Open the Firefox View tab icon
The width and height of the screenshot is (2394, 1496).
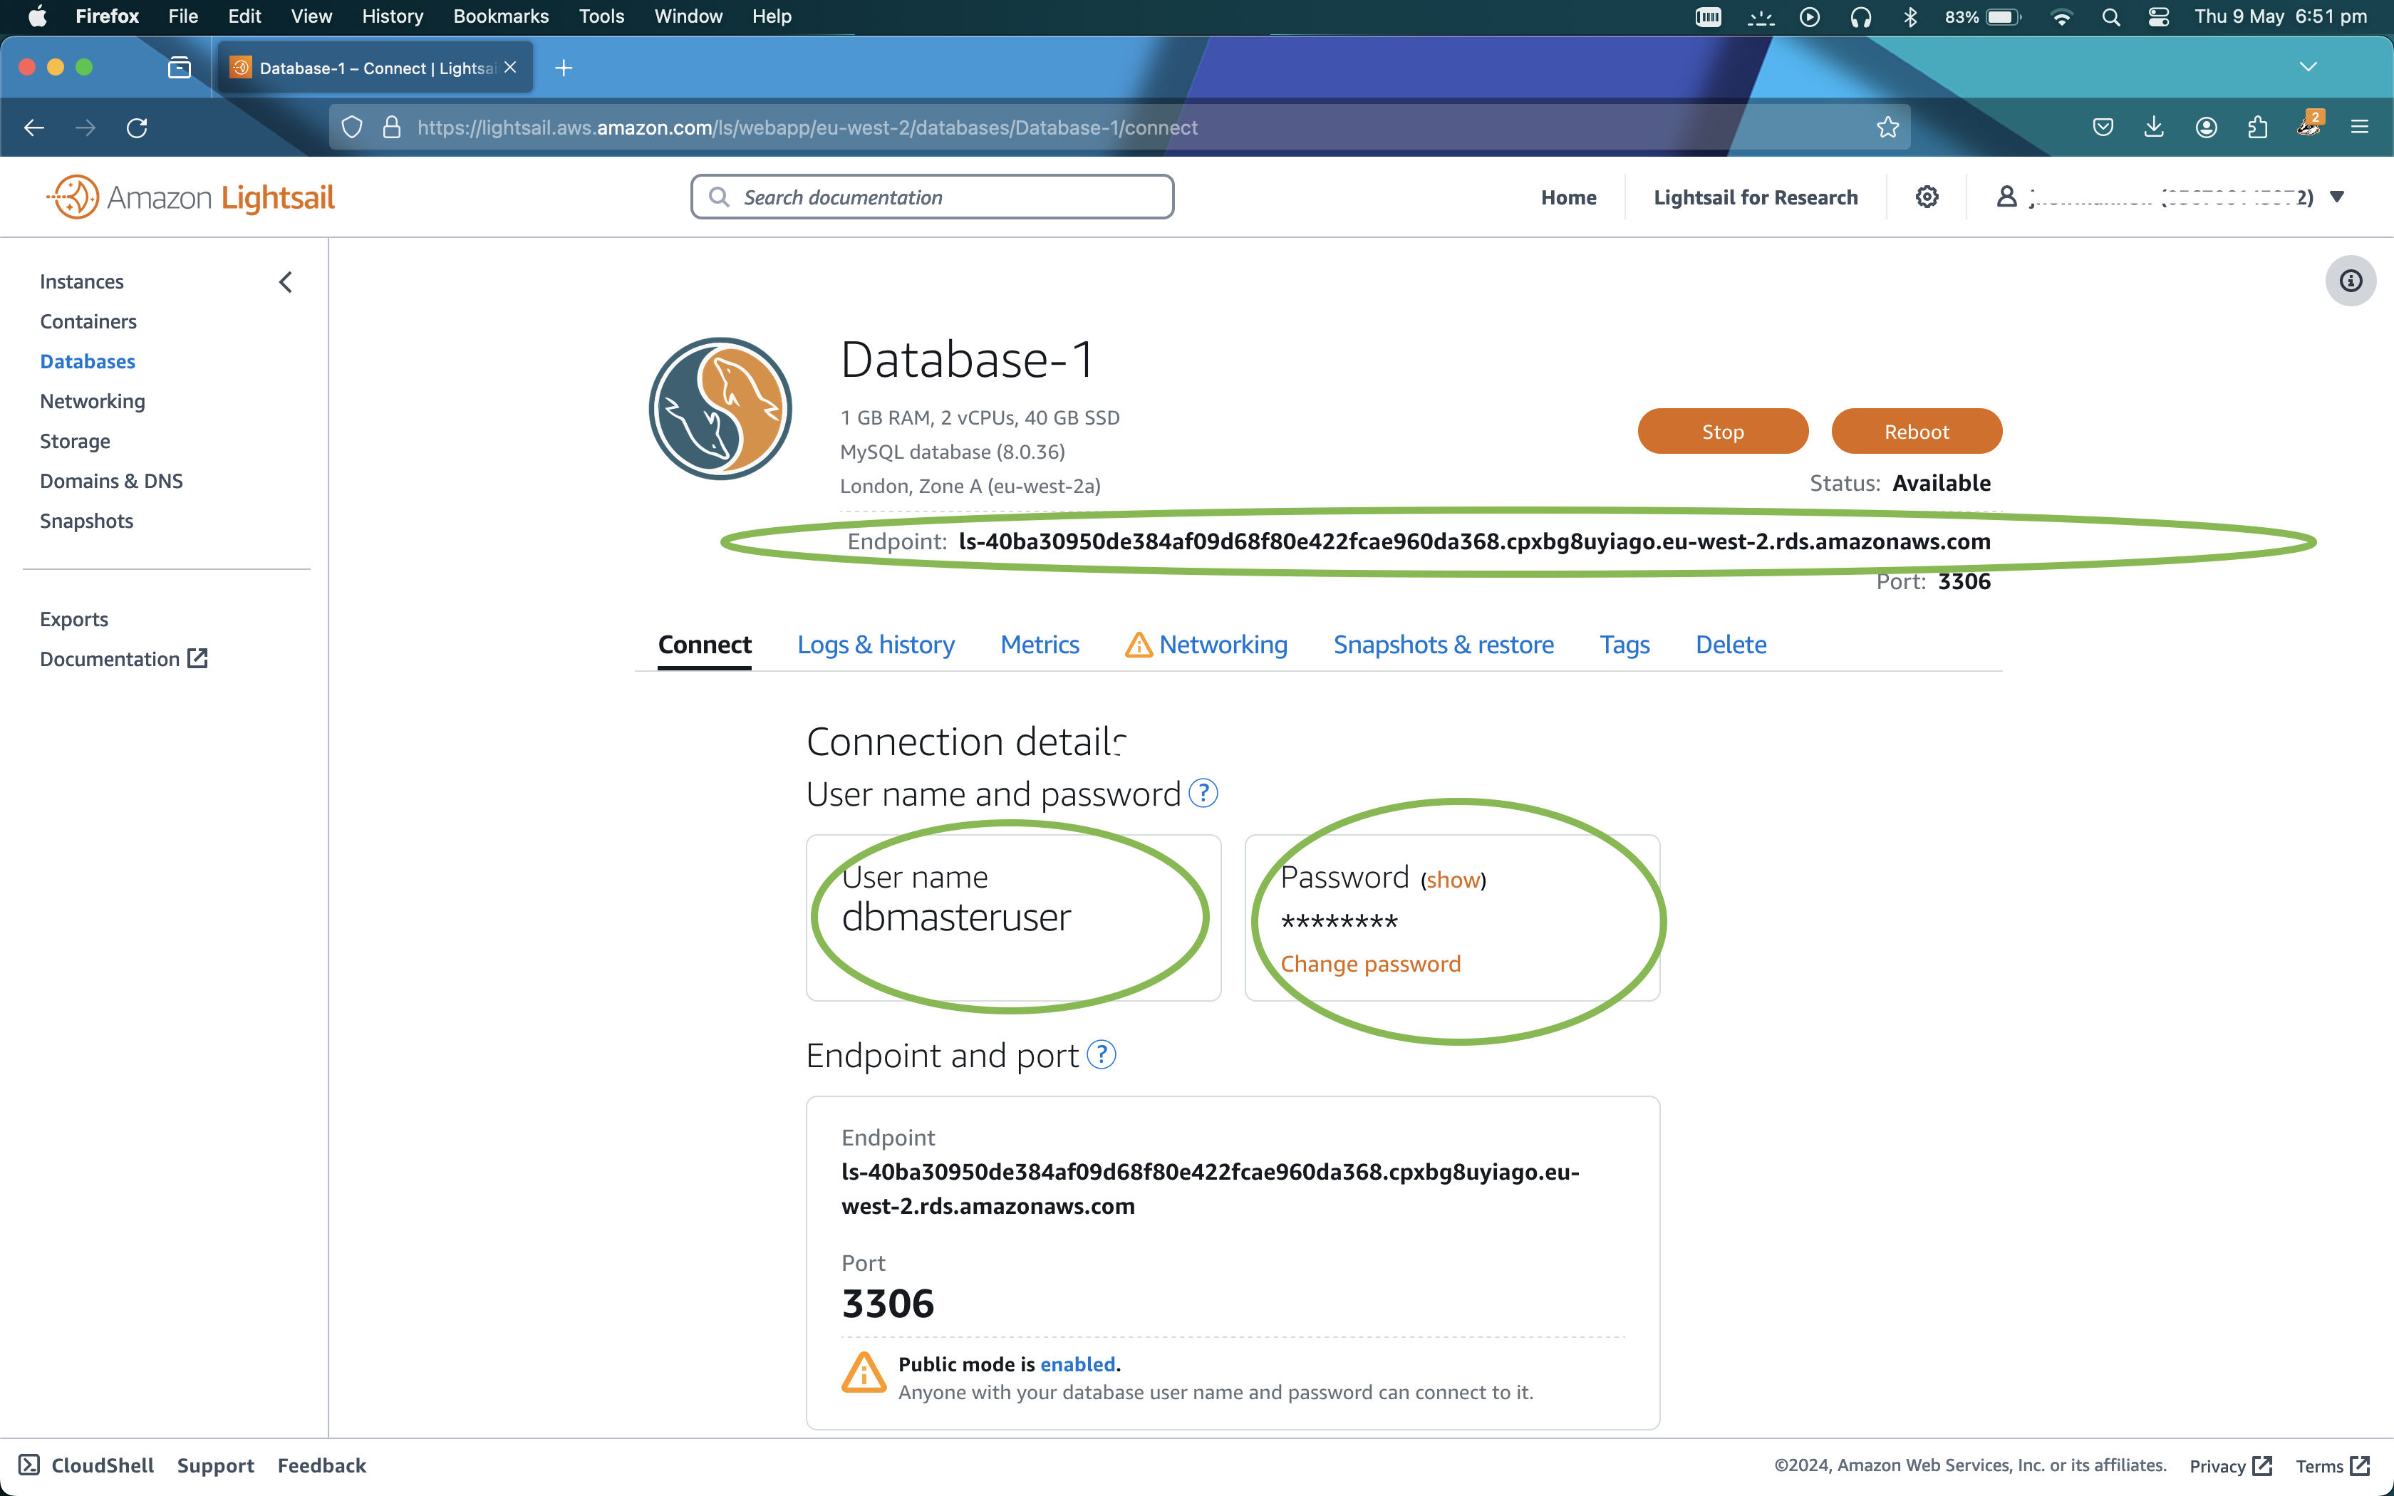179,67
